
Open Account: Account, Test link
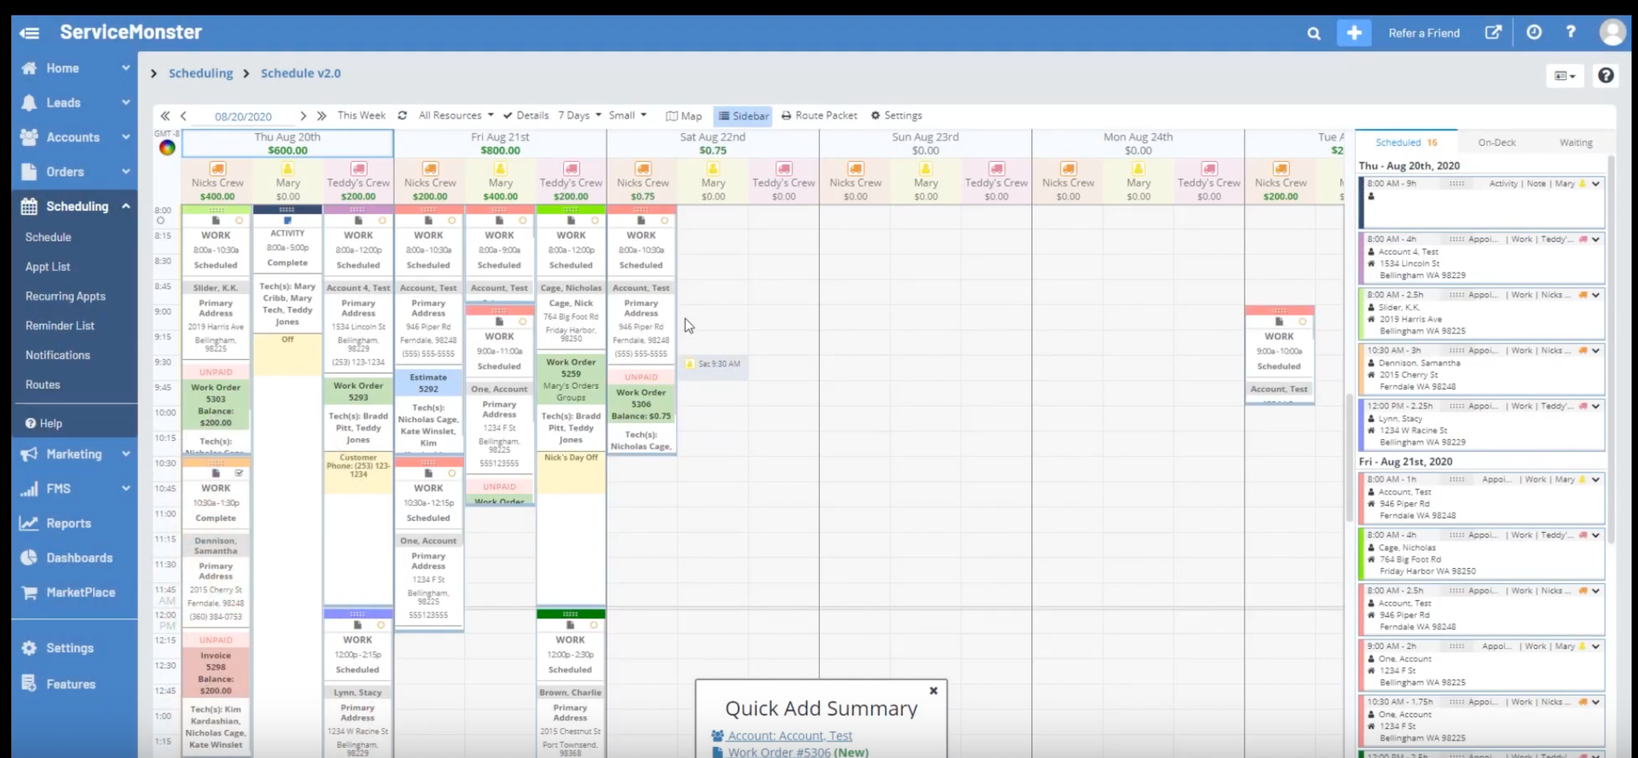pos(789,736)
